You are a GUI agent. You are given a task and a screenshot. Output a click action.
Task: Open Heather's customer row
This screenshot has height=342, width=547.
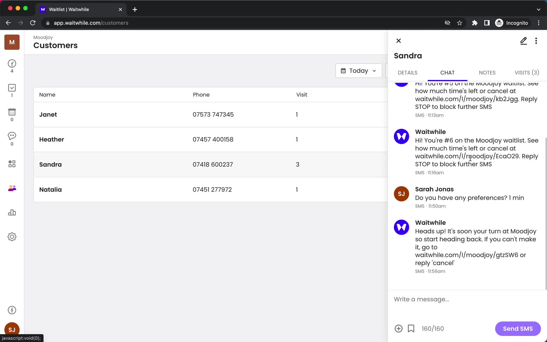point(211,139)
